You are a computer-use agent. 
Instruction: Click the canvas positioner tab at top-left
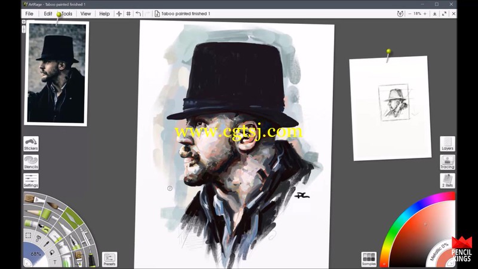coord(24,22)
